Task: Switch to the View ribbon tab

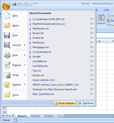Action: tap(106, 10)
